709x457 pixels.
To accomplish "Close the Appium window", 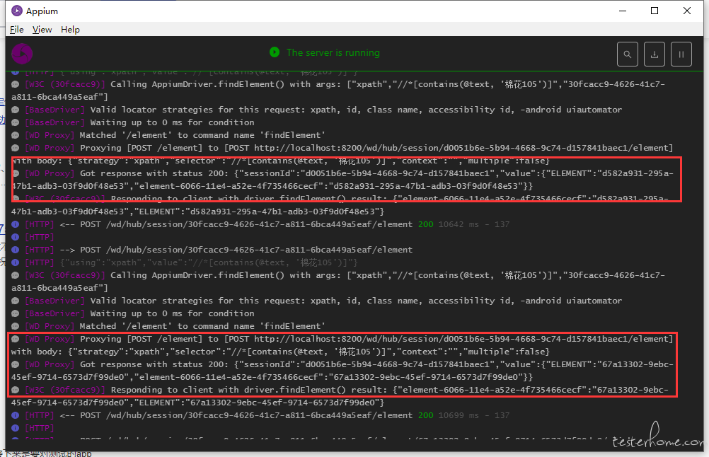I will (687, 11).
